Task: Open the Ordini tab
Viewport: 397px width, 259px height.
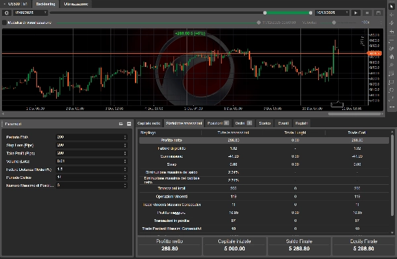Action: click(243, 123)
